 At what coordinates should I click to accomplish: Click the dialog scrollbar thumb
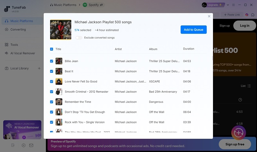[x=212, y=58]
